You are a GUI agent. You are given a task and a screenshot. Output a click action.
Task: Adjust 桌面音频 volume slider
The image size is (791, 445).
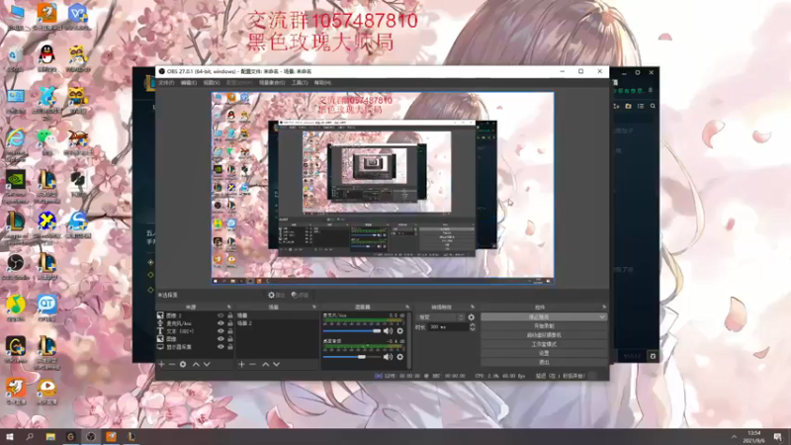pos(352,357)
